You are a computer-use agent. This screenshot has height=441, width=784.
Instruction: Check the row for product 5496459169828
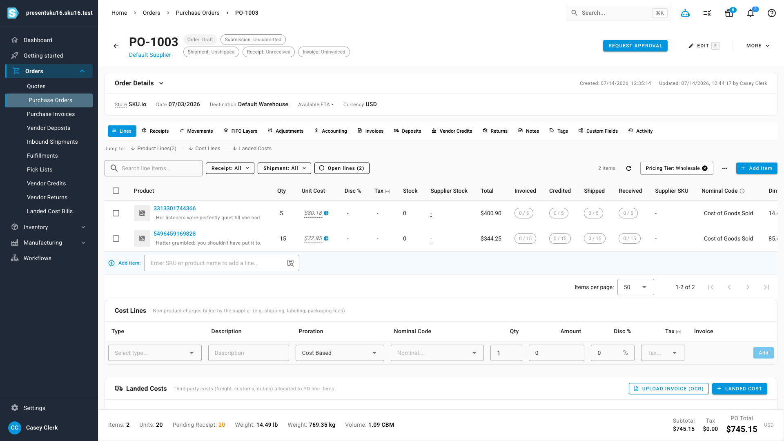coord(116,238)
